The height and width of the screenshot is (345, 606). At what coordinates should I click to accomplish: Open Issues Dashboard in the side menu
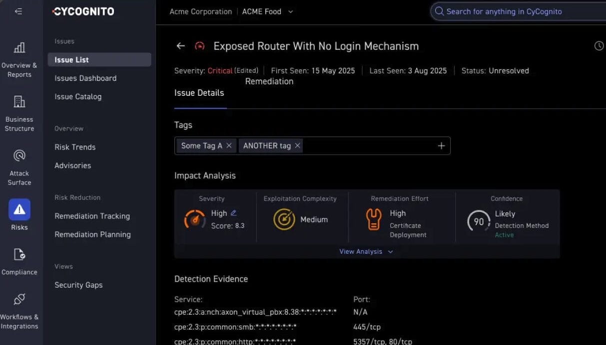tap(85, 78)
